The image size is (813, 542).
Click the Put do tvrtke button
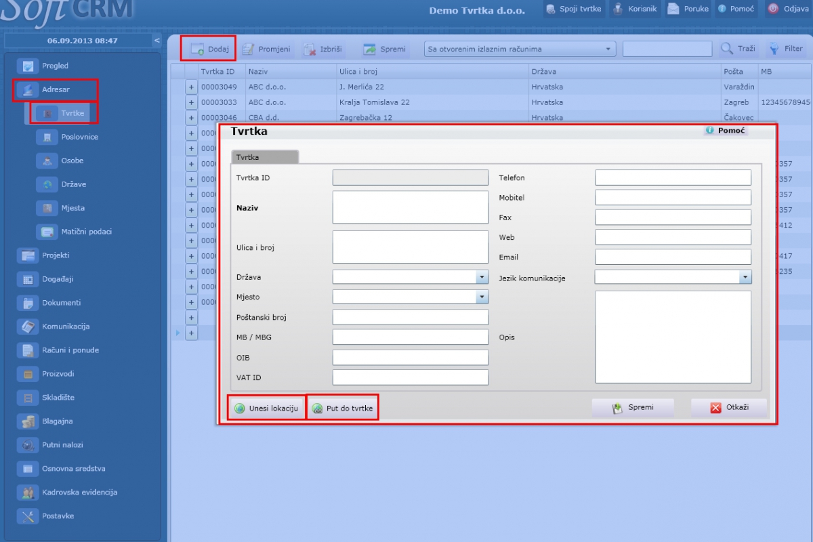343,408
